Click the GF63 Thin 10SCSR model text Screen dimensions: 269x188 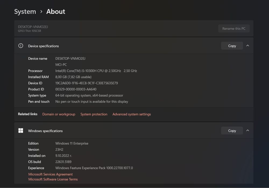(x=30, y=31)
